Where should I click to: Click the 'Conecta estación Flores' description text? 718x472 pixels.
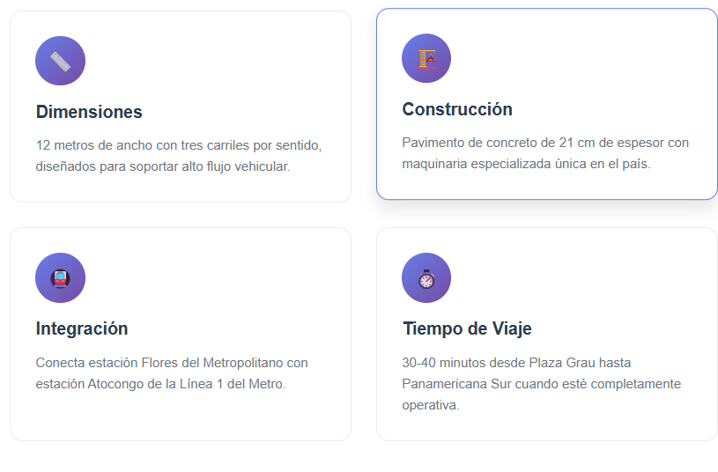(172, 373)
